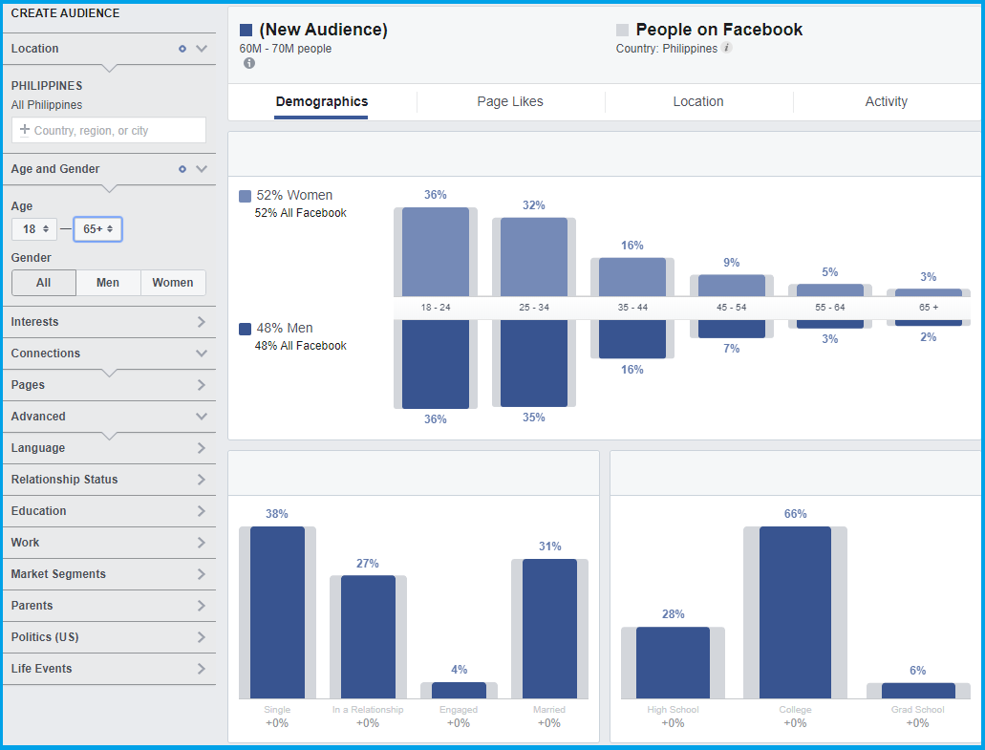Click the People on Facebook gray square icon
Viewport: 985px width, 750px height.
point(623,31)
